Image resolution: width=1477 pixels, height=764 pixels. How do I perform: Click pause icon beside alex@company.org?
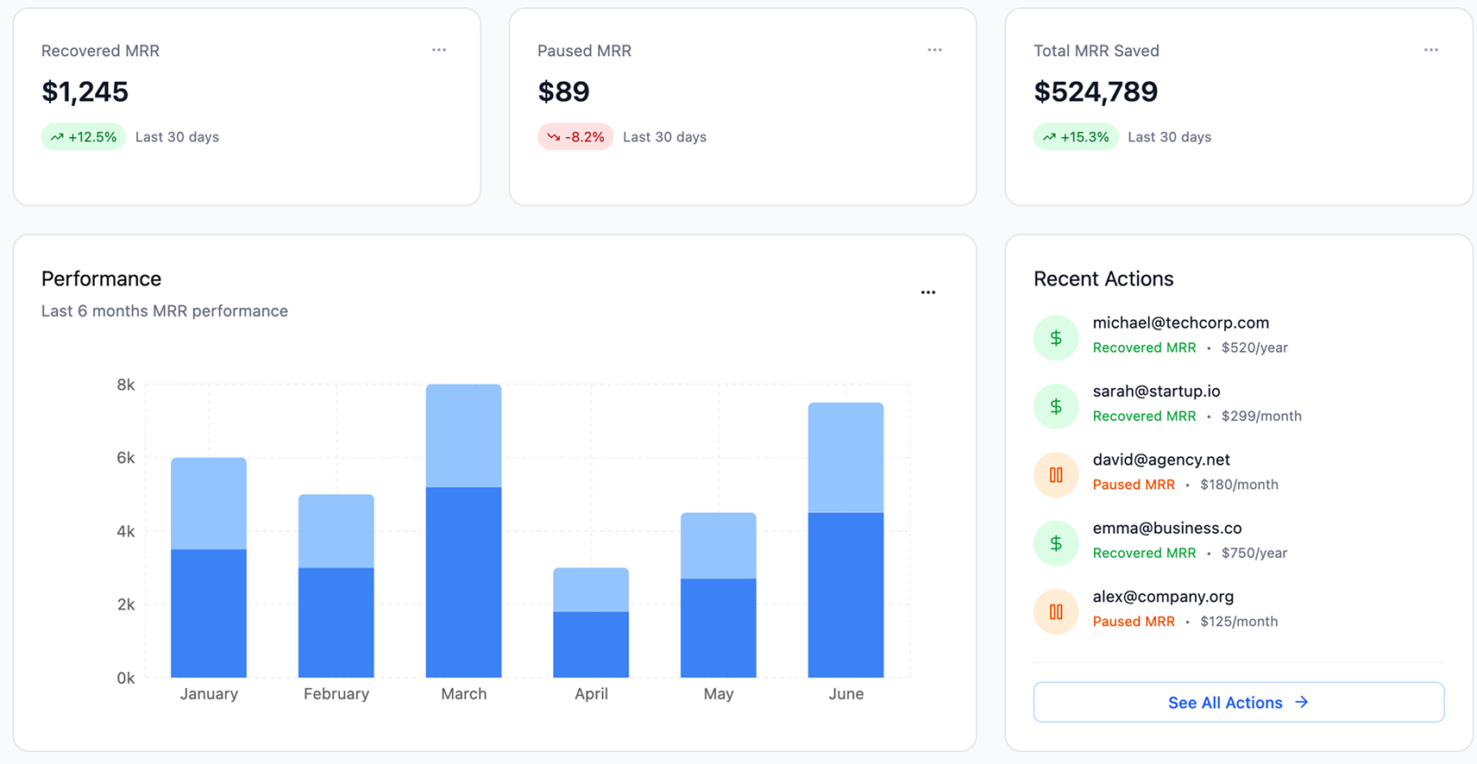tap(1055, 612)
